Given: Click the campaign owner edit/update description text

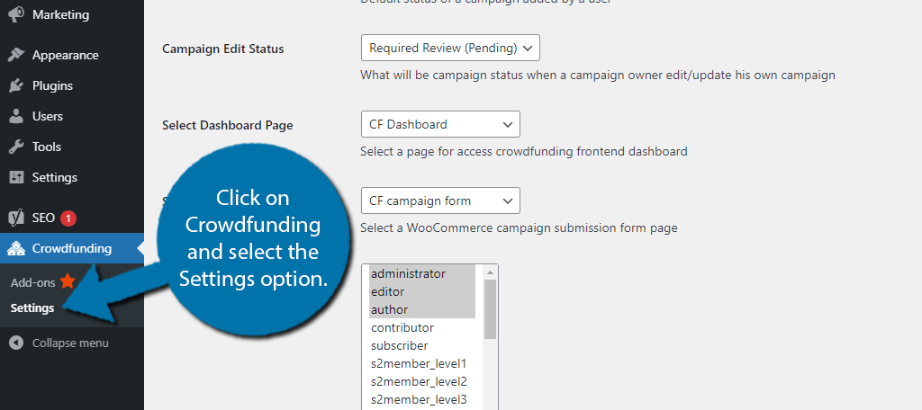Looking at the screenshot, I should [598, 76].
